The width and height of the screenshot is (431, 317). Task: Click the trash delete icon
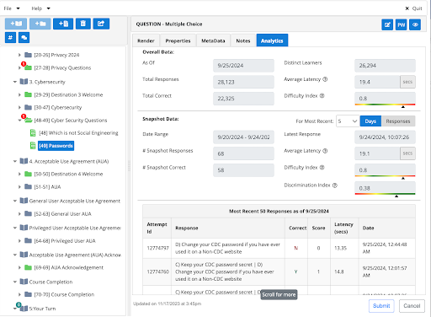[x=83, y=24]
